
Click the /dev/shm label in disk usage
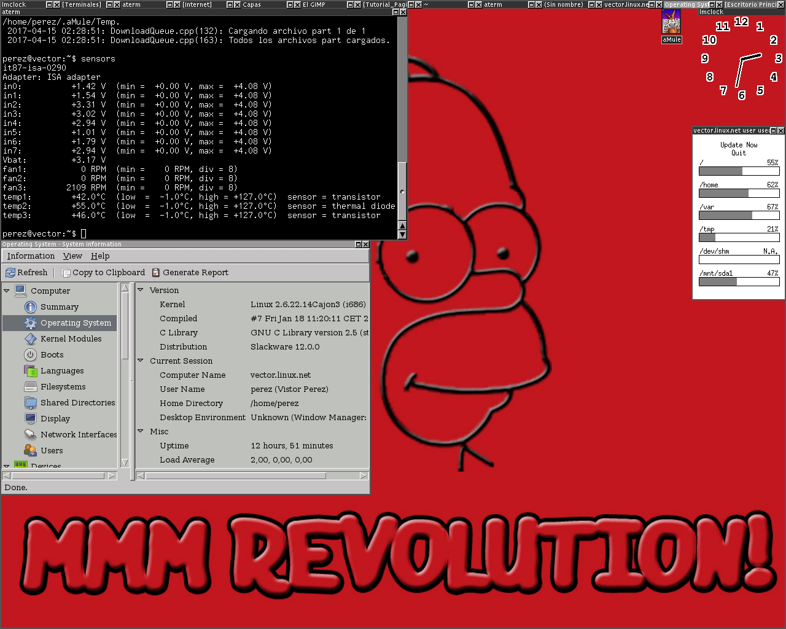(x=714, y=251)
